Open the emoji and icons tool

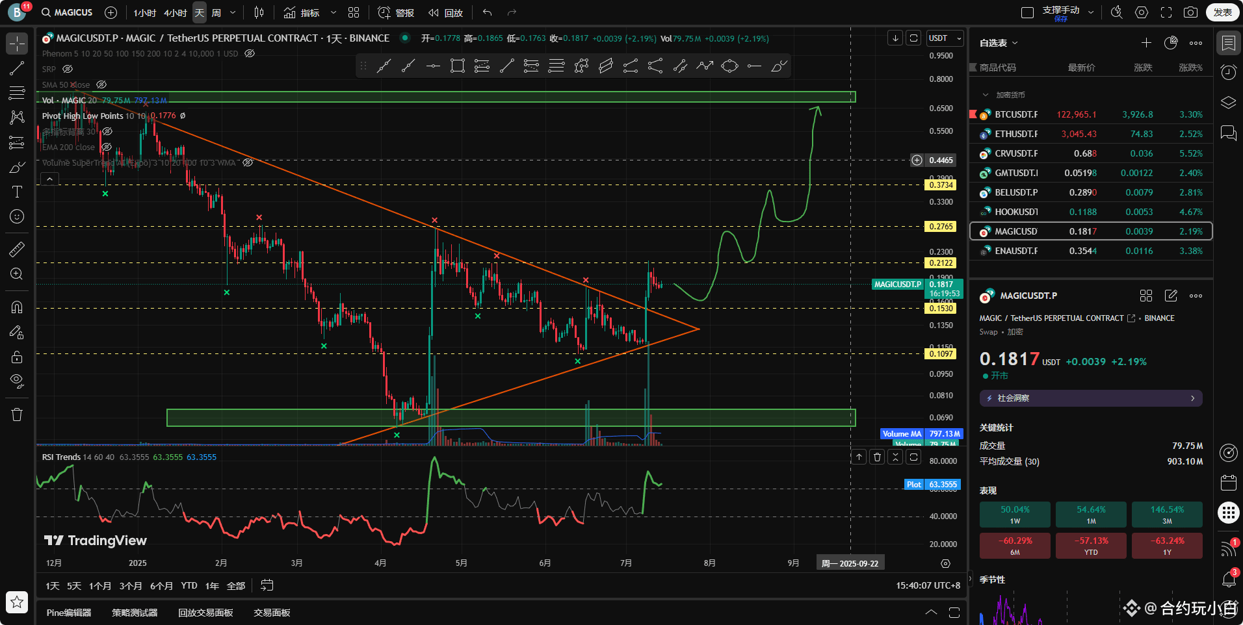[x=17, y=216]
